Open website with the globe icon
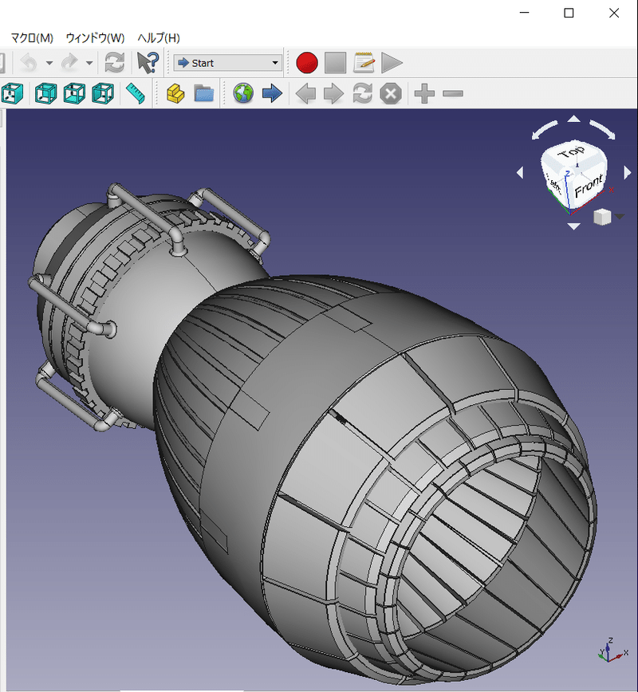 tap(243, 93)
